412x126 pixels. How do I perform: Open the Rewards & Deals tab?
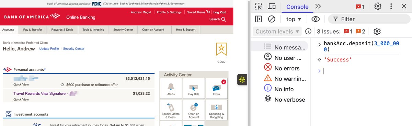(62, 30)
